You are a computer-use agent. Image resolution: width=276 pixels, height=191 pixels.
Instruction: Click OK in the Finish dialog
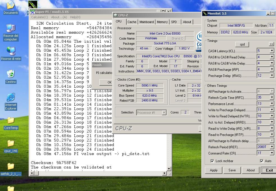[x=106, y=82]
